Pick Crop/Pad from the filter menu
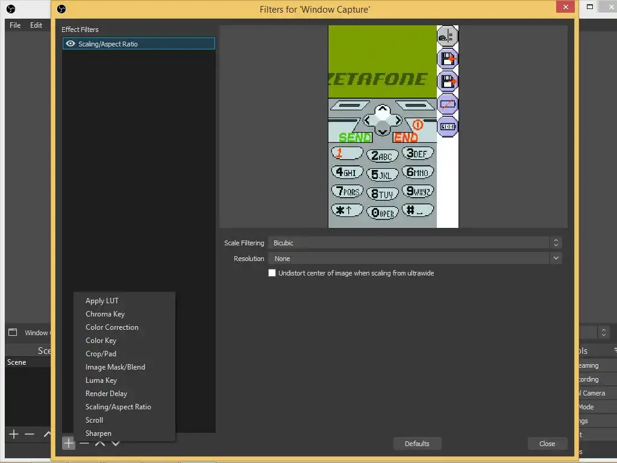617x463 pixels. pos(101,354)
